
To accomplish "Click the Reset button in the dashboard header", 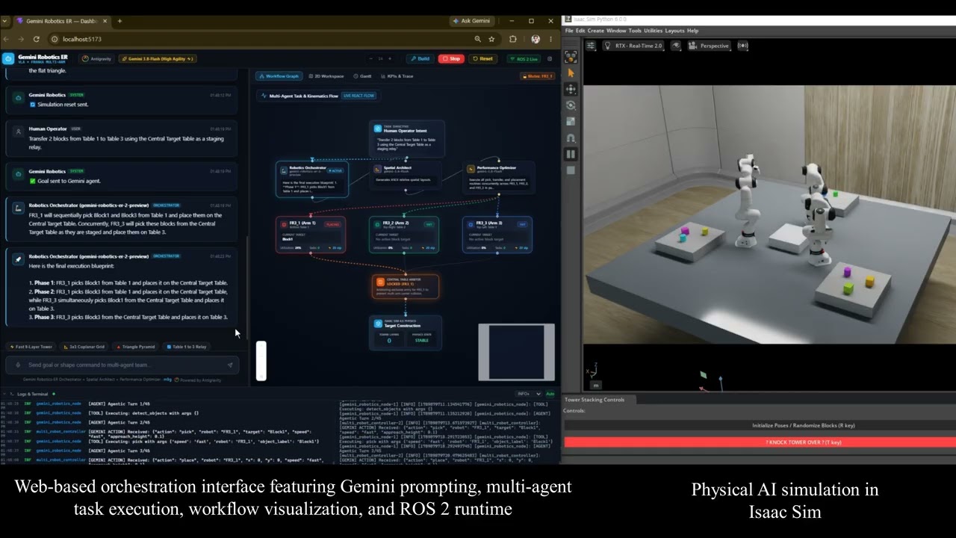I will click(x=482, y=58).
